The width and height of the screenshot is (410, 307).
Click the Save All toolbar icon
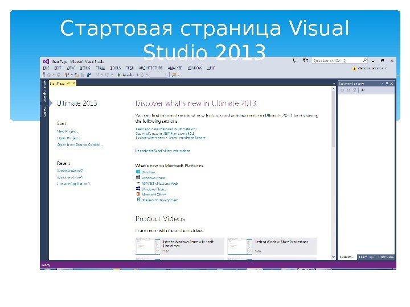[x=89, y=75]
